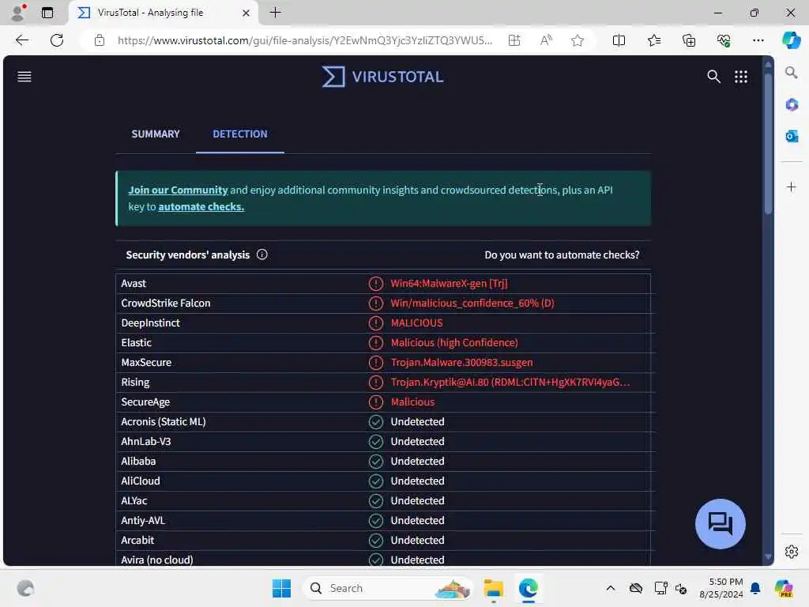Click the Alibaba undetected check icon

pos(375,462)
